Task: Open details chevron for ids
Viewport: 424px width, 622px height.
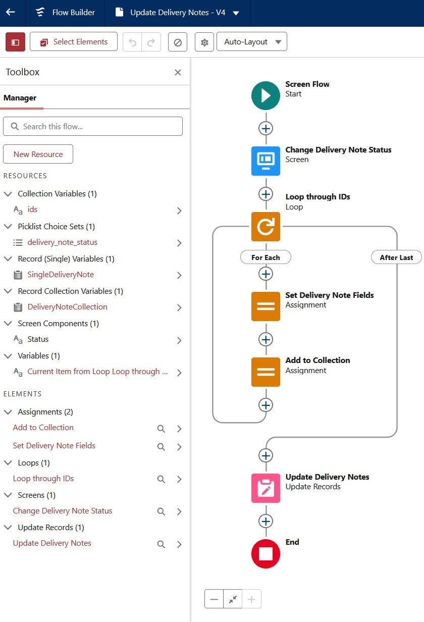Action: pos(179,211)
